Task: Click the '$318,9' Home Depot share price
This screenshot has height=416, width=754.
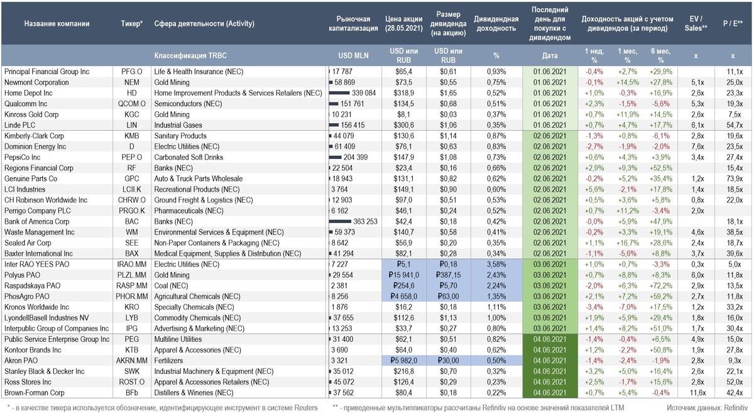Action: point(404,93)
